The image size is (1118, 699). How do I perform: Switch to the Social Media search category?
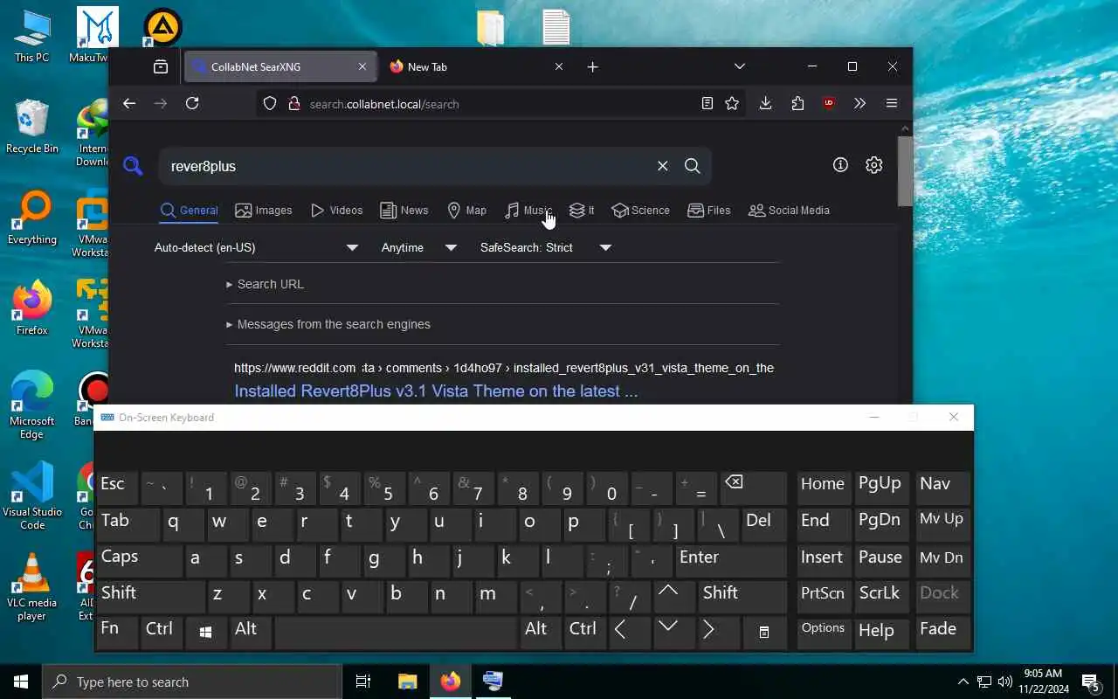(x=790, y=211)
